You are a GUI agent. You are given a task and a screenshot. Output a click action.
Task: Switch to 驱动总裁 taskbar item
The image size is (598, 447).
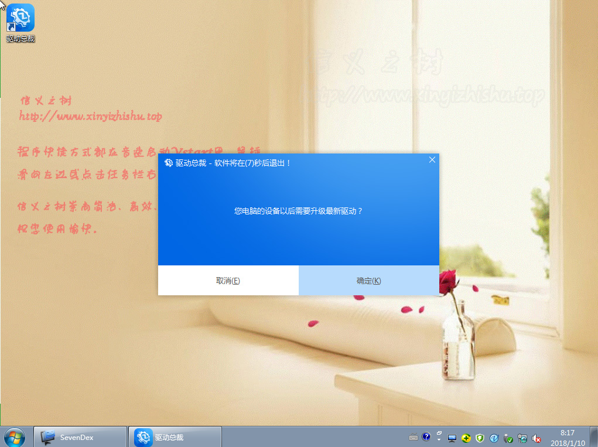[175, 437]
